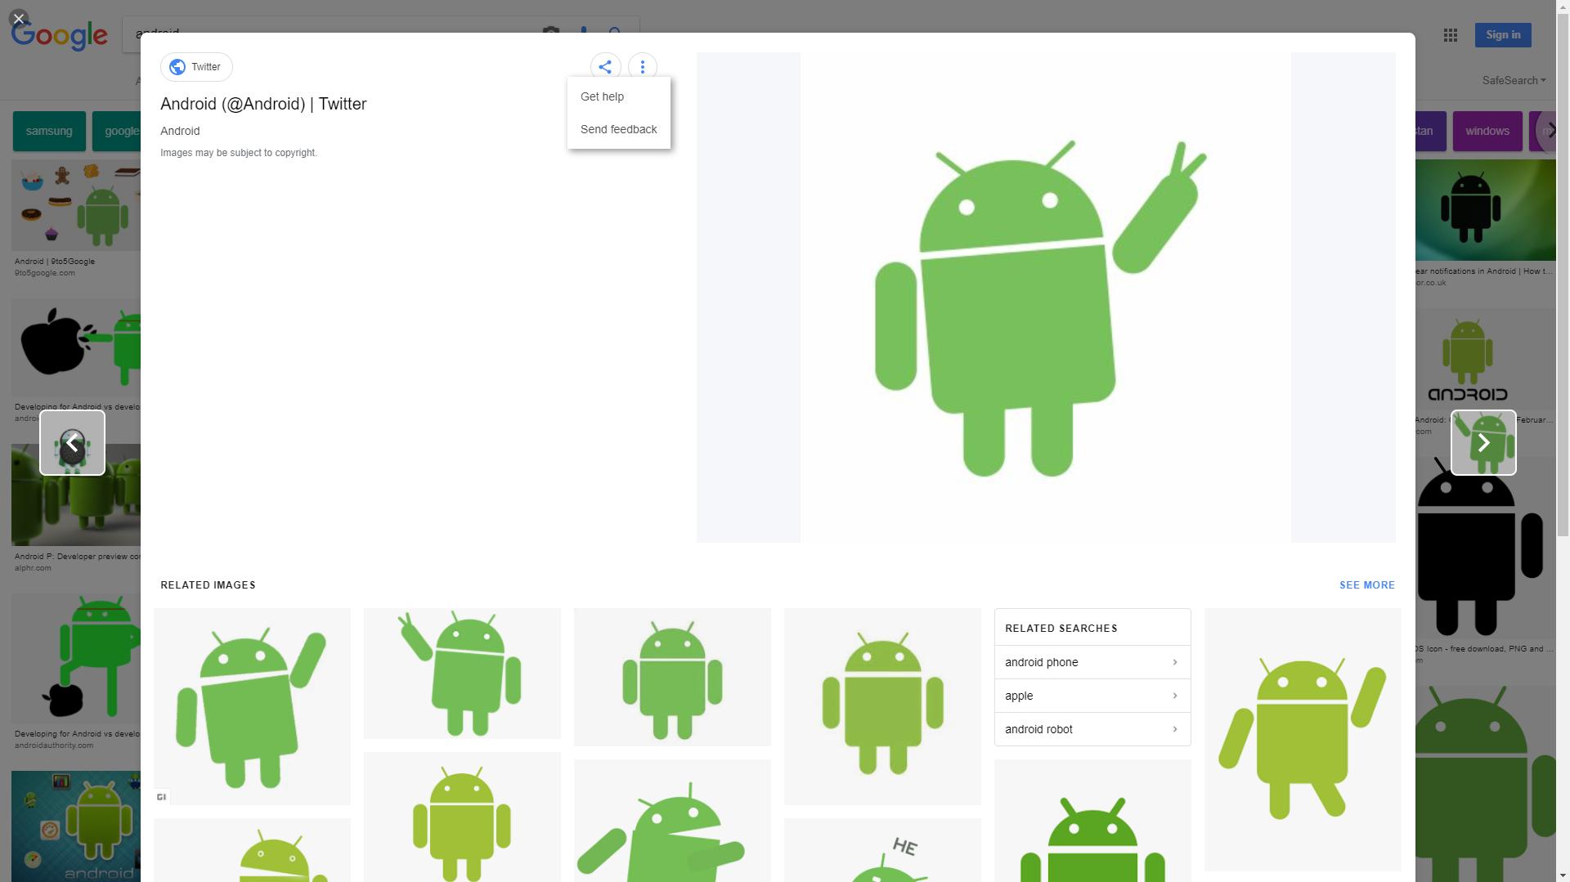Screen dimensions: 1570x882
Task: Open the android robot related search
Action: tap(1092, 729)
